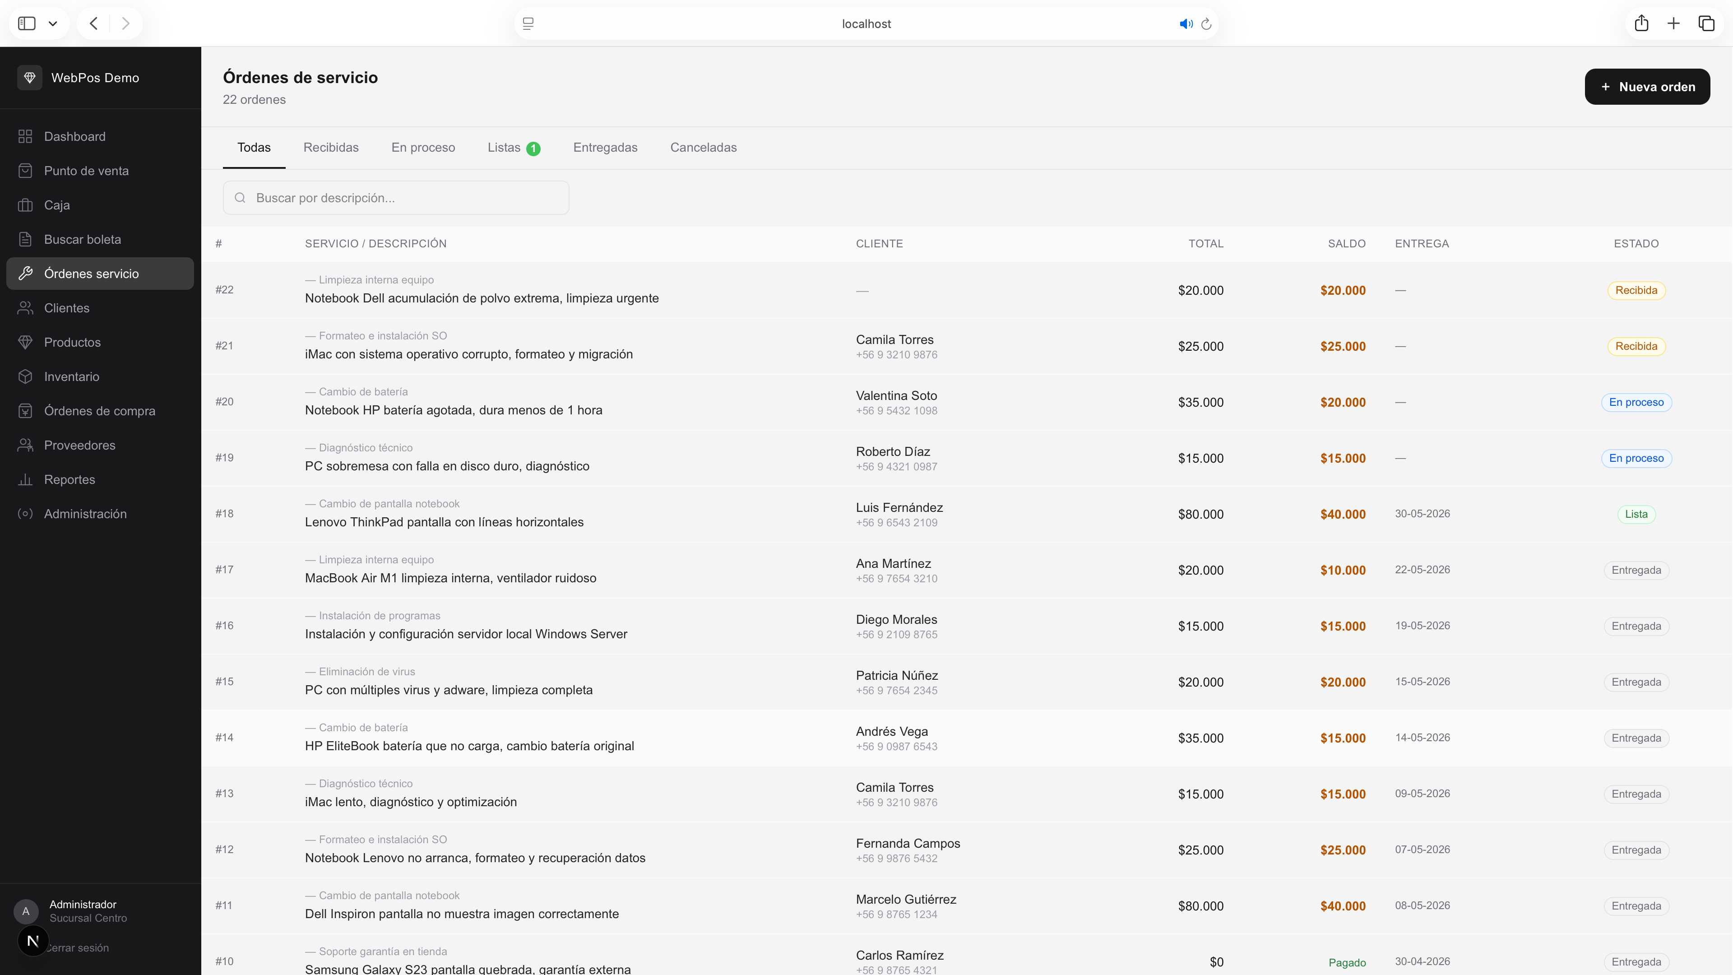The height and width of the screenshot is (975, 1733).
Task: Click the Clientes people icon
Action: click(26, 308)
